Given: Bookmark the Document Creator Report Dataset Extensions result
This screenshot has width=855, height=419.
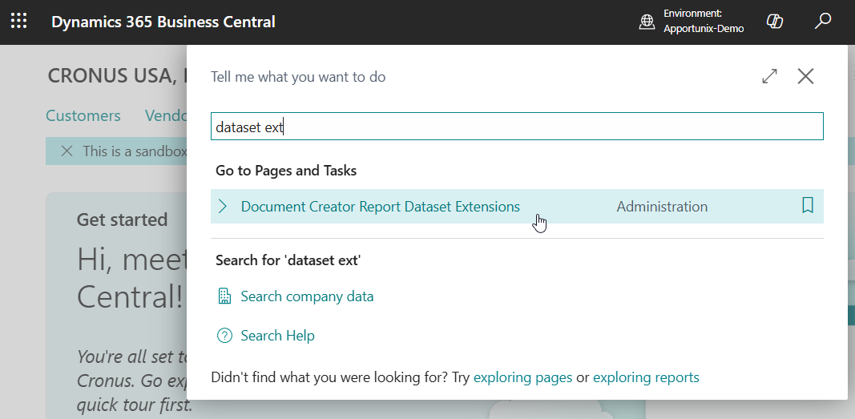Looking at the screenshot, I should [808, 206].
